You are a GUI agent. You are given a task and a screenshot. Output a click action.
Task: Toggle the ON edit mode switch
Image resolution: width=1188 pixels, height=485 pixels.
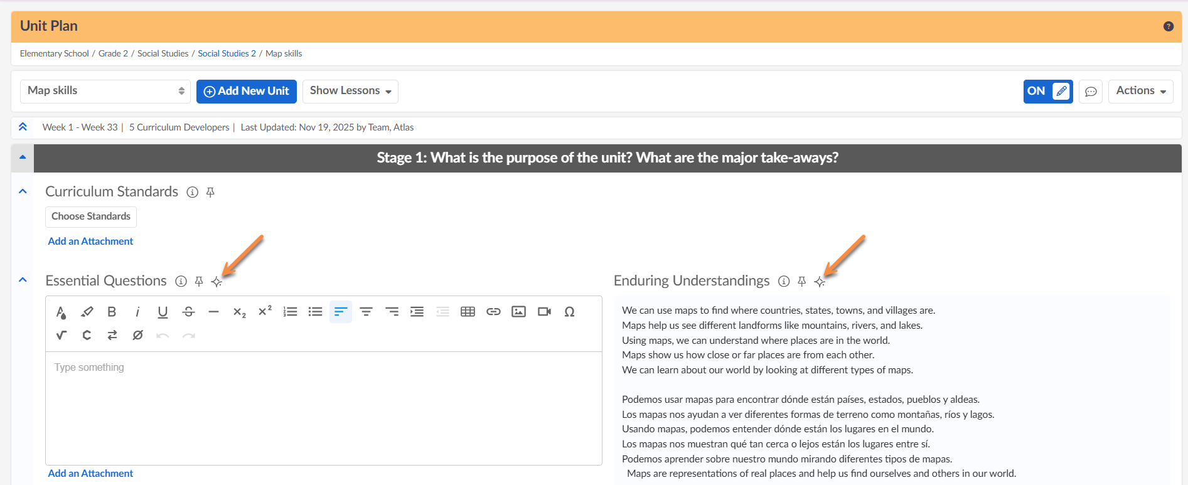(1047, 91)
